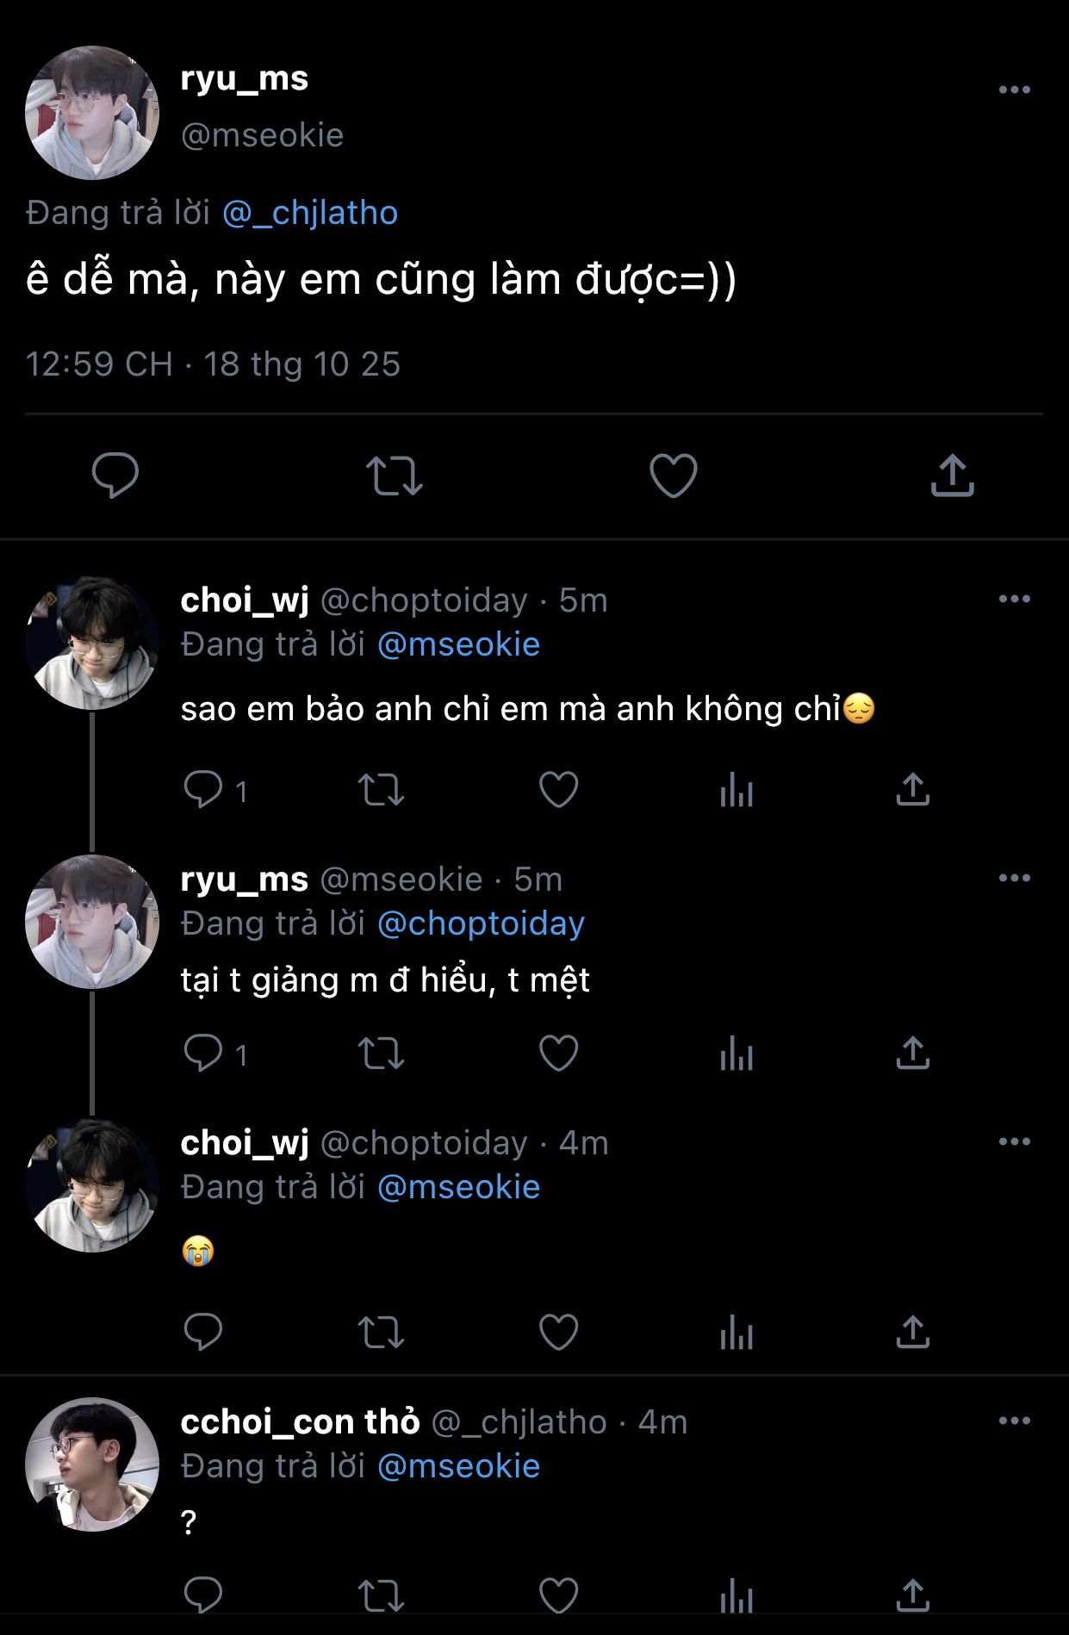Retweet the main ryu_ms tweet
The width and height of the screenshot is (1069, 1635).
tap(395, 476)
